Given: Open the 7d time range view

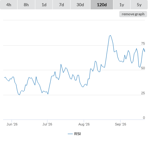Looking at the screenshot, I should pyautogui.click(x=62, y=5).
